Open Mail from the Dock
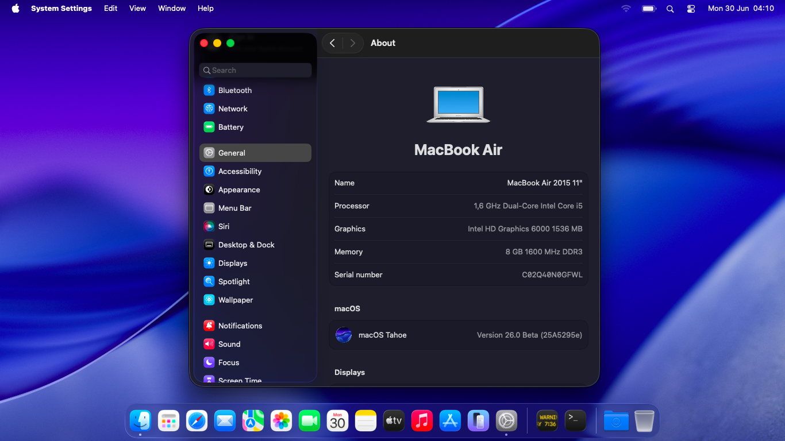 click(225, 421)
